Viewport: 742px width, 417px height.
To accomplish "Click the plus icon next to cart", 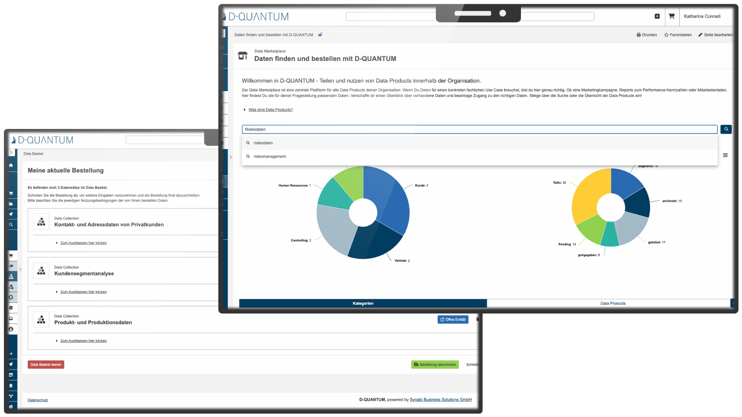I will [x=657, y=16].
